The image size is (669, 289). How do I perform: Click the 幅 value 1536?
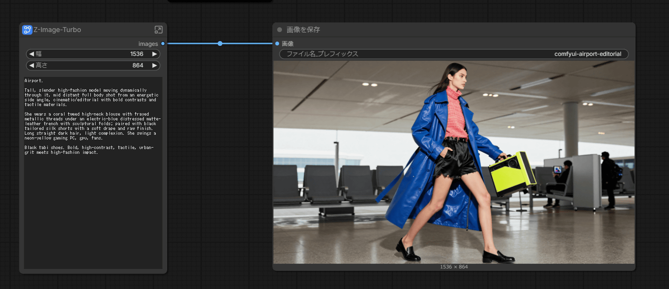tap(137, 54)
